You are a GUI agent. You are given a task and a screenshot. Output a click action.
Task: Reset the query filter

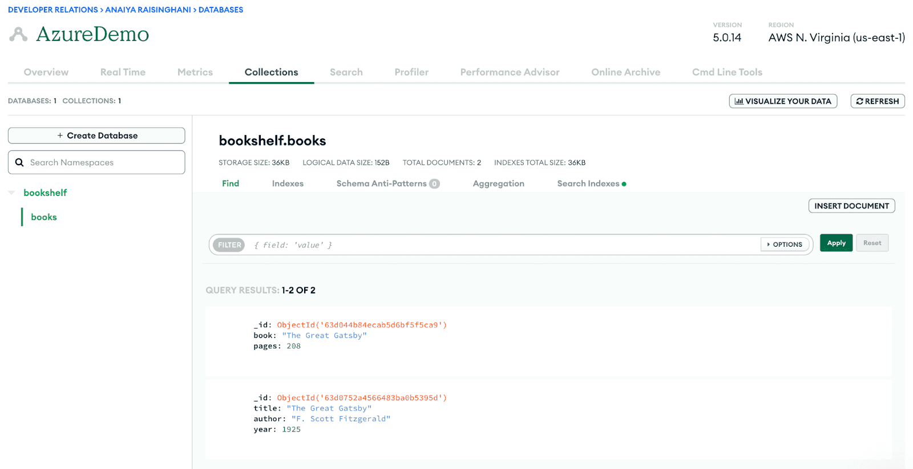pyautogui.click(x=871, y=243)
